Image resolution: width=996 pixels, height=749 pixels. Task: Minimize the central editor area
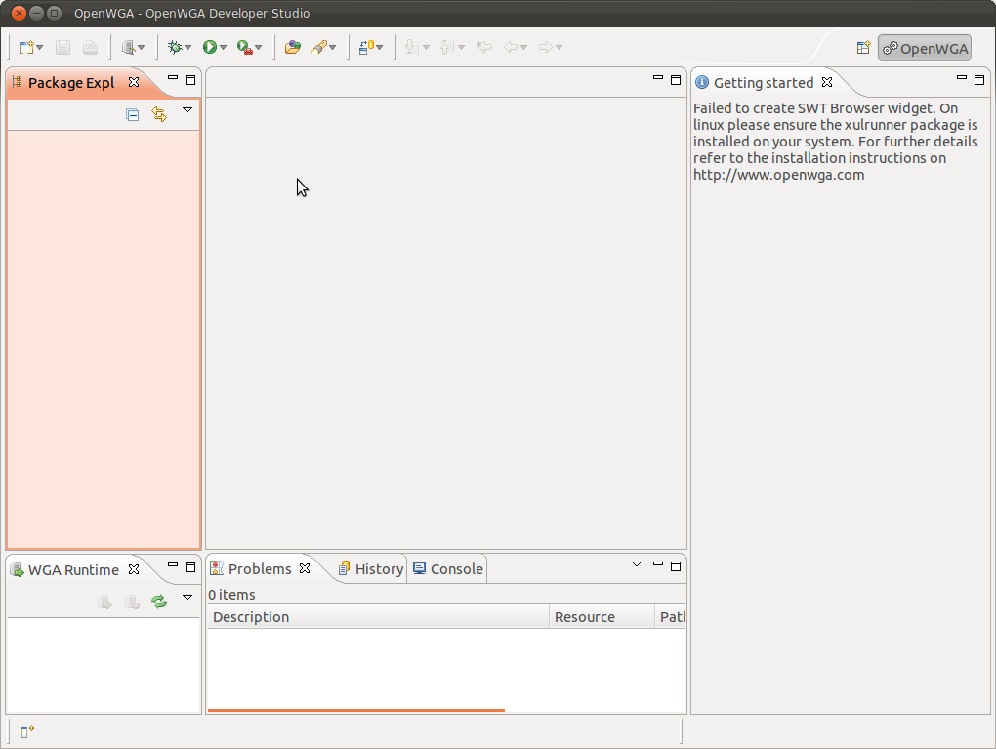click(658, 79)
